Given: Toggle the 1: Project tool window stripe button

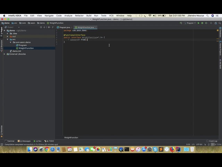Looking at the screenshot, I should (x=1, y=32).
